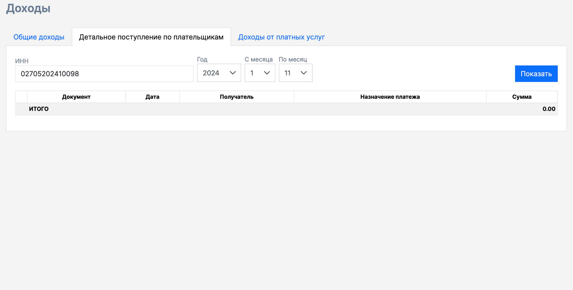Screen dimensions: 573x290
Task: Click the Сумма column header
Action: (x=522, y=97)
